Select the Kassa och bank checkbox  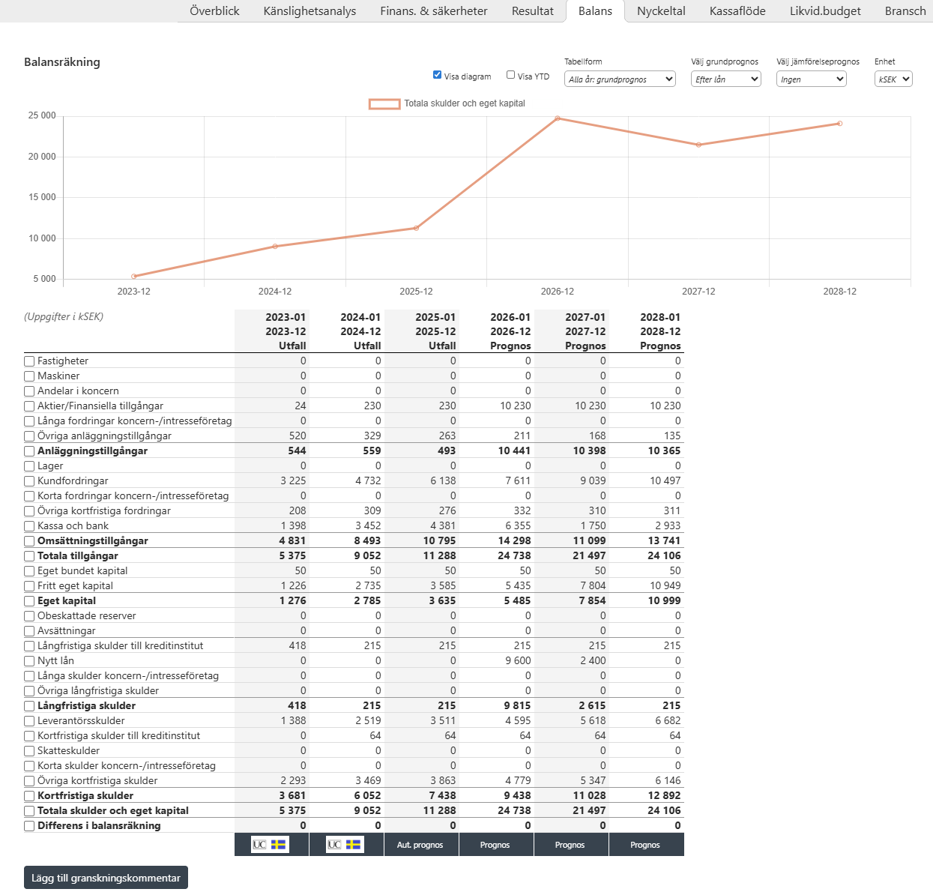tap(29, 526)
